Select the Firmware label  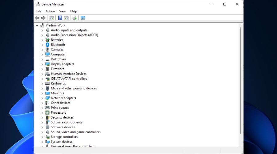[x=58, y=69]
